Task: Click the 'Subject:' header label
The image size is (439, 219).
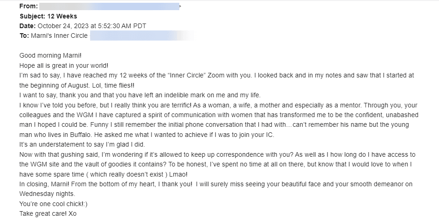Action: 32,16
